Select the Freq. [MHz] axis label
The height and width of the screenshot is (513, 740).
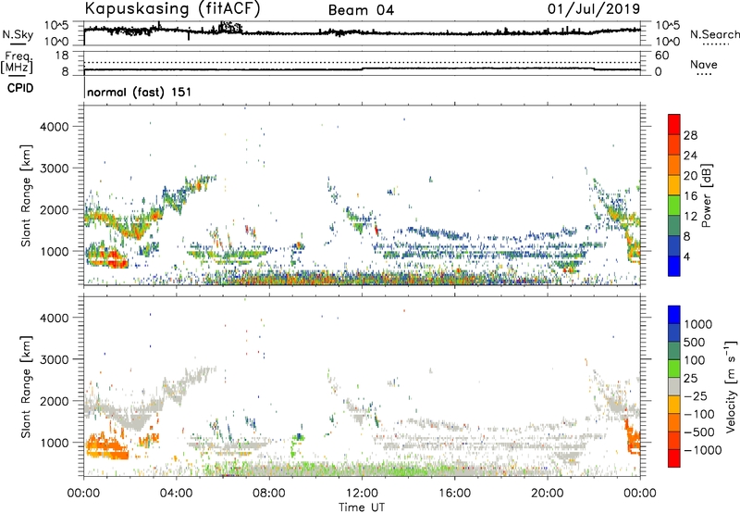click(17, 63)
